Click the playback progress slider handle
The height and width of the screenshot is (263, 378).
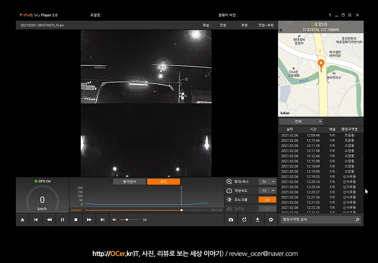[x=182, y=210]
